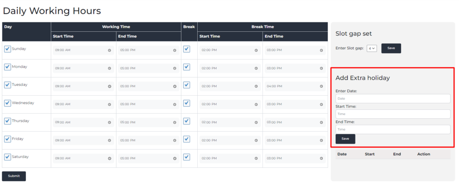Uncheck the Friday break checkbox
The width and height of the screenshot is (459, 184).
tap(187, 139)
